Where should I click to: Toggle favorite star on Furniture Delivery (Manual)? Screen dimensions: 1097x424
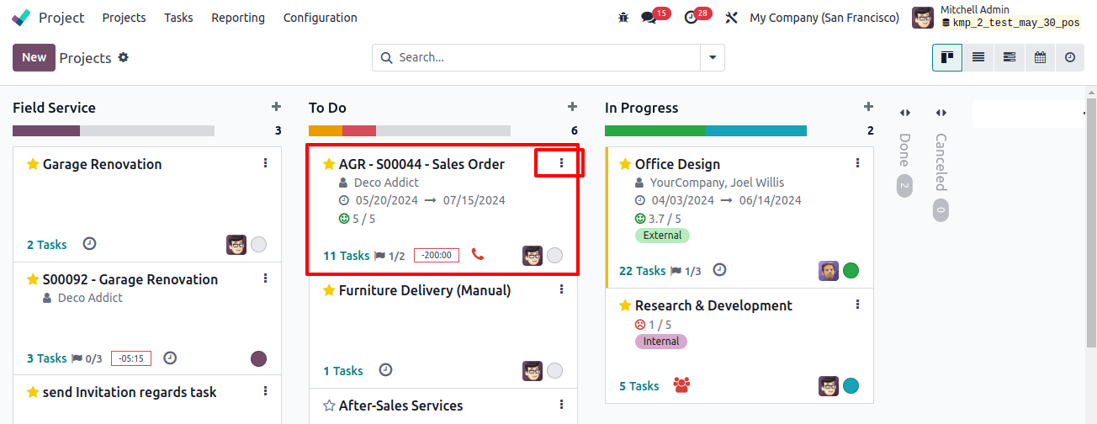pyautogui.click(x=329, y=290)
